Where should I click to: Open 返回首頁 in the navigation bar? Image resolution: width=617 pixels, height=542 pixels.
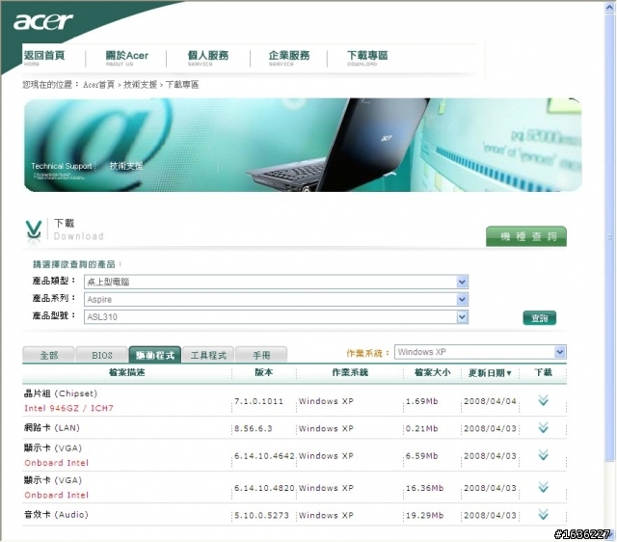(x=44, y=58)
